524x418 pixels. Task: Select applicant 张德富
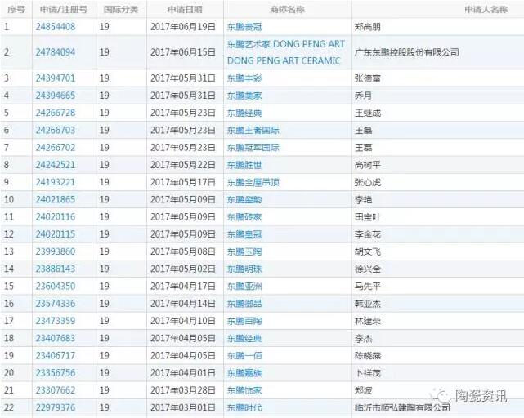tap(368, 78)
